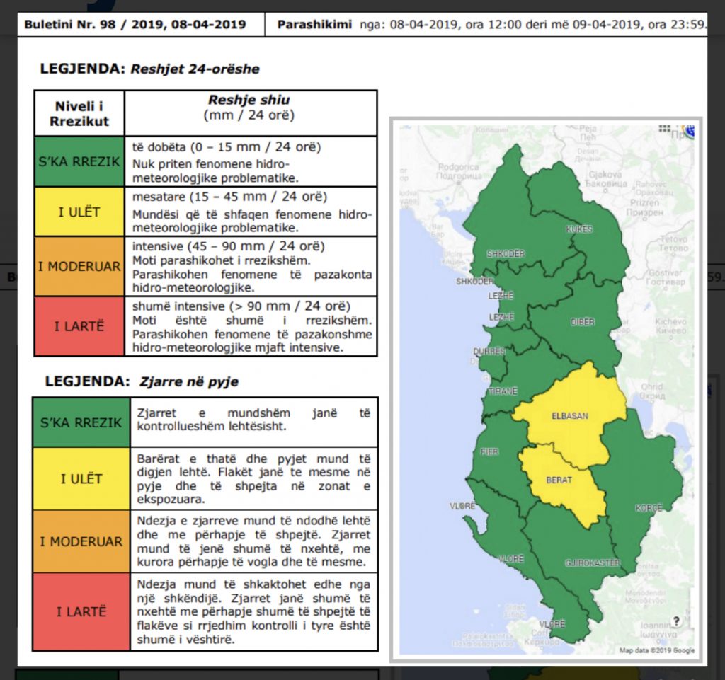This screenshot has width=725, height=680.
Task: Click green S'KA RREZIK cell in rainfall legend
Action: click(79, 161)
